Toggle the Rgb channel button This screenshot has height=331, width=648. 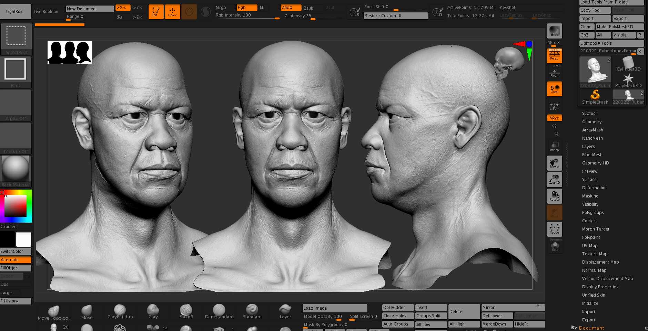(x=247, y=8)
